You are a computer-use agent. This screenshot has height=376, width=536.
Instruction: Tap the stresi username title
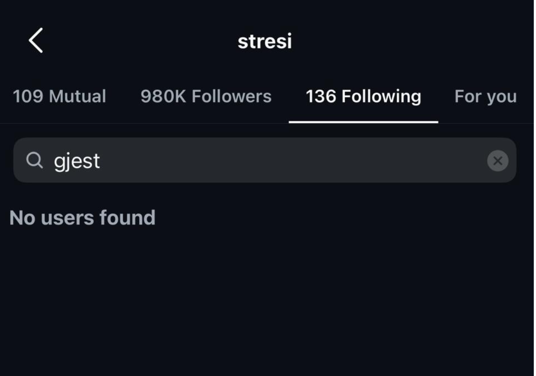[265, 42]
